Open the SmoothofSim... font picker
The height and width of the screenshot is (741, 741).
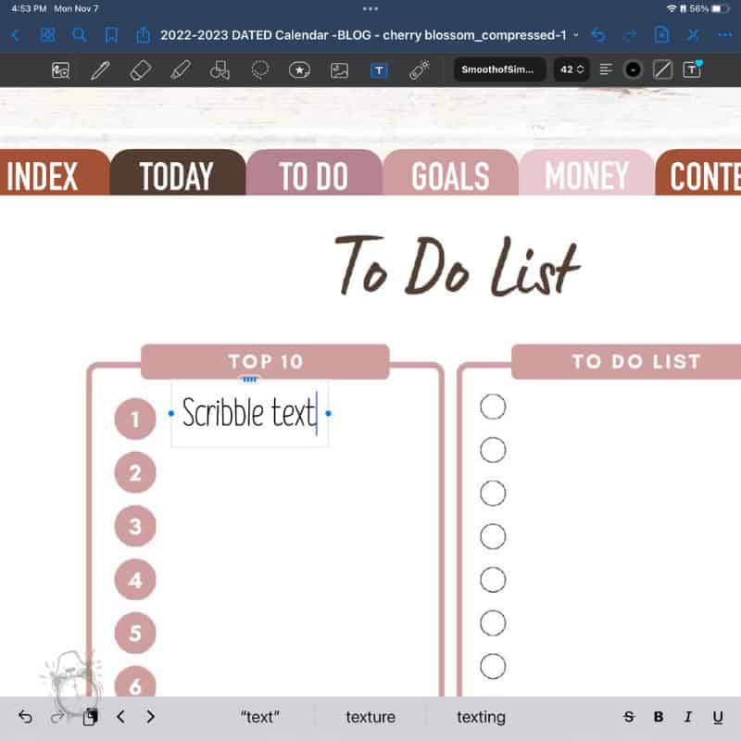[499, 69]
